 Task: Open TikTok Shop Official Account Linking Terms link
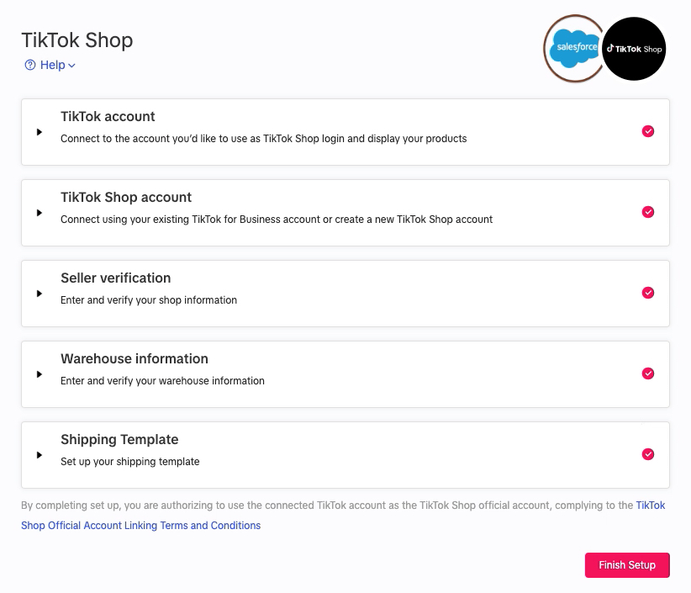[140, 526]
